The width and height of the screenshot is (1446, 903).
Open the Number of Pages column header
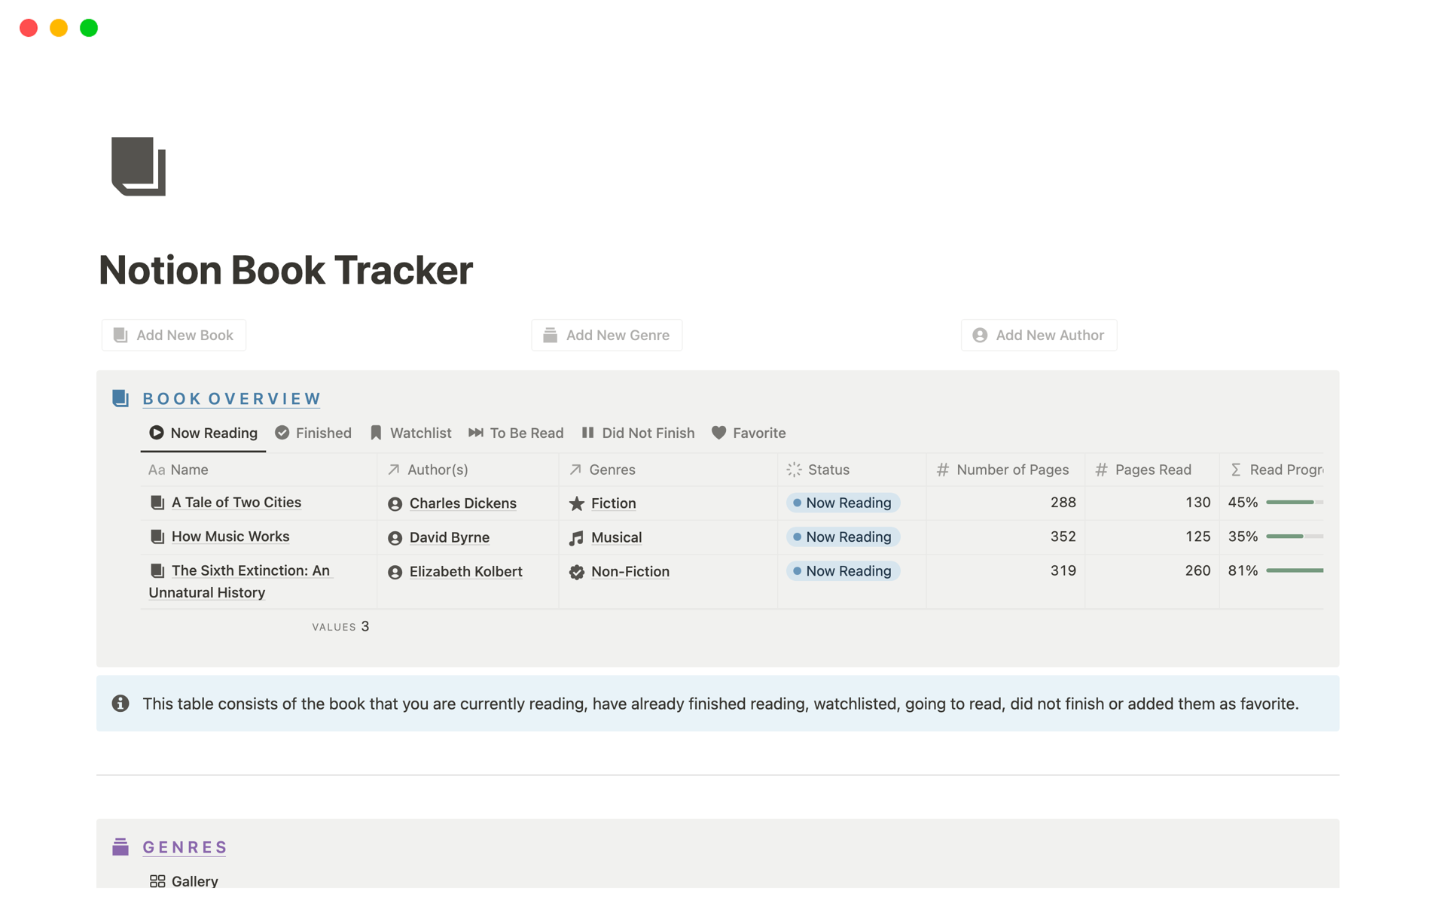point(1011,470)
